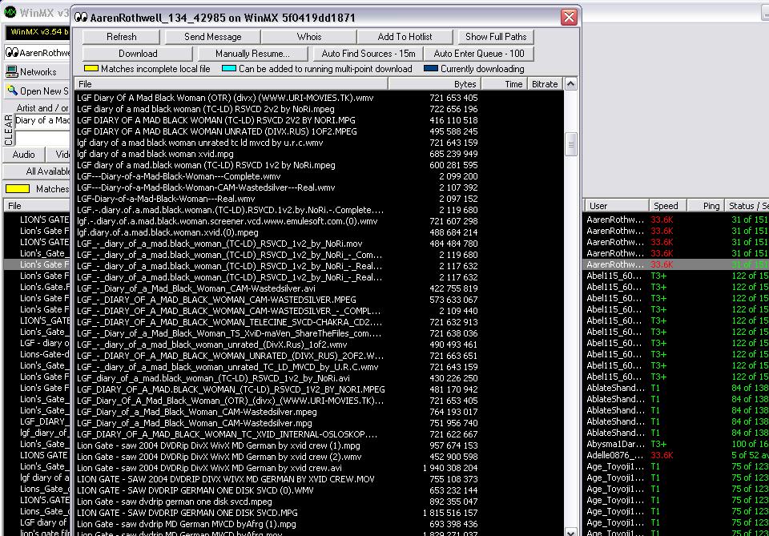Screen dimensions: 769x536
Task: Click Add To Hotlist button
Action: (405, 37)
